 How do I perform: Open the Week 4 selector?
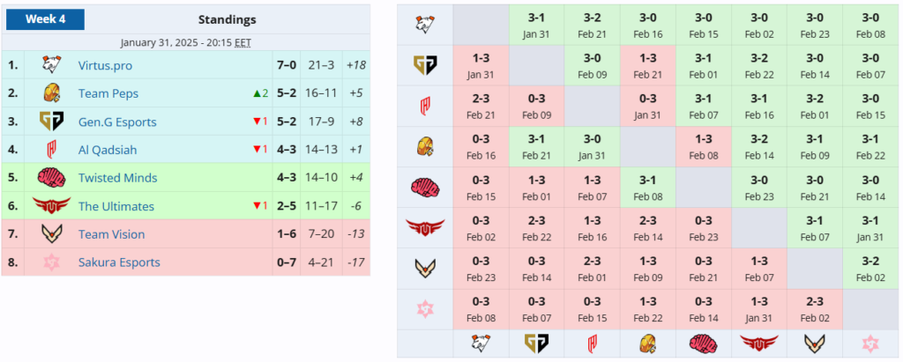coord(46,19)
